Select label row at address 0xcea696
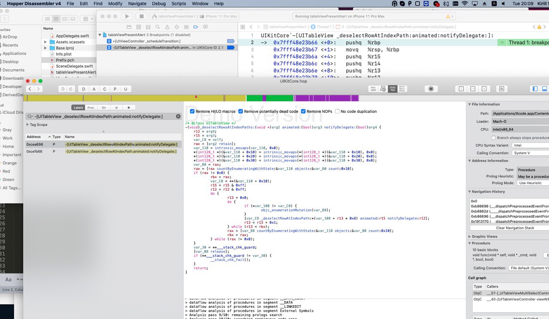549x319 pixels. [103, 144]
